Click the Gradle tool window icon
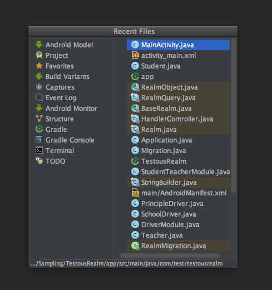The image size is (272, 290). (39, 129)
